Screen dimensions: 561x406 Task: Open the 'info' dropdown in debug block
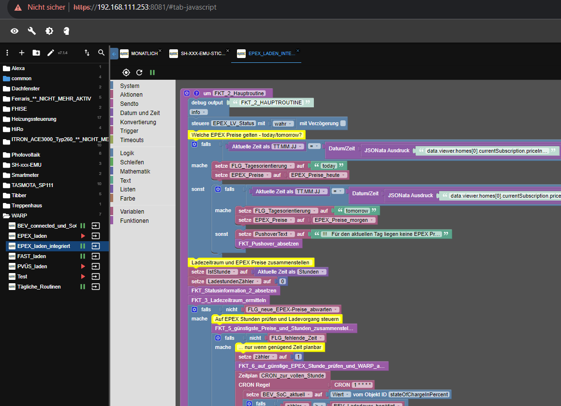pos(198,112)
